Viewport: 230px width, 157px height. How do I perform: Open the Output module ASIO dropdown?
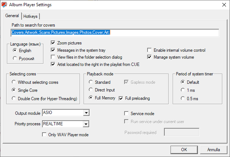tap(86, 113)
